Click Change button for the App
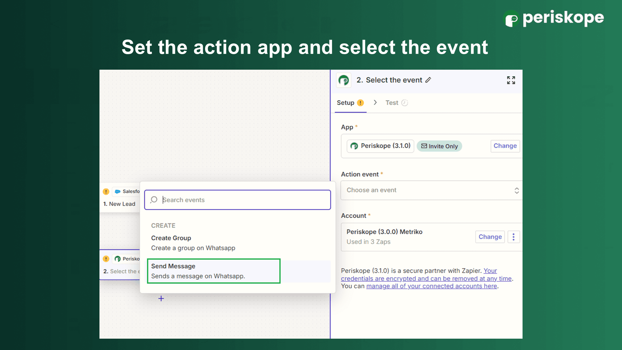Viewport: 622px width, 350px height. tap(505, 146)
